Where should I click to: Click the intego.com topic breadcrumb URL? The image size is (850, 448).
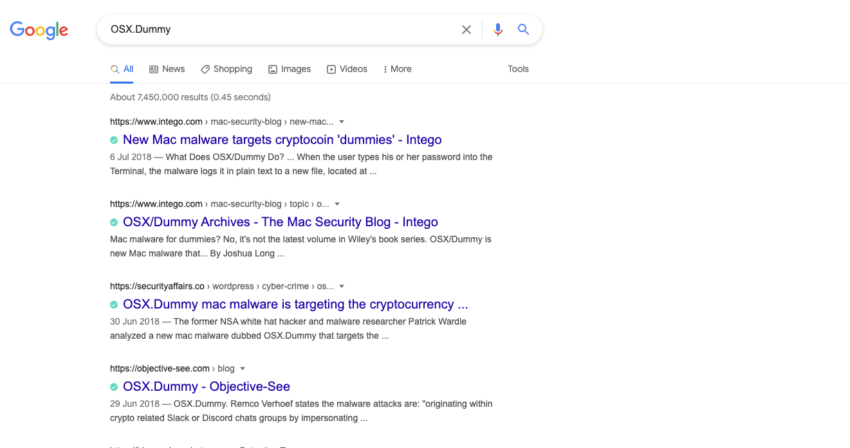(x=219, y=204)
